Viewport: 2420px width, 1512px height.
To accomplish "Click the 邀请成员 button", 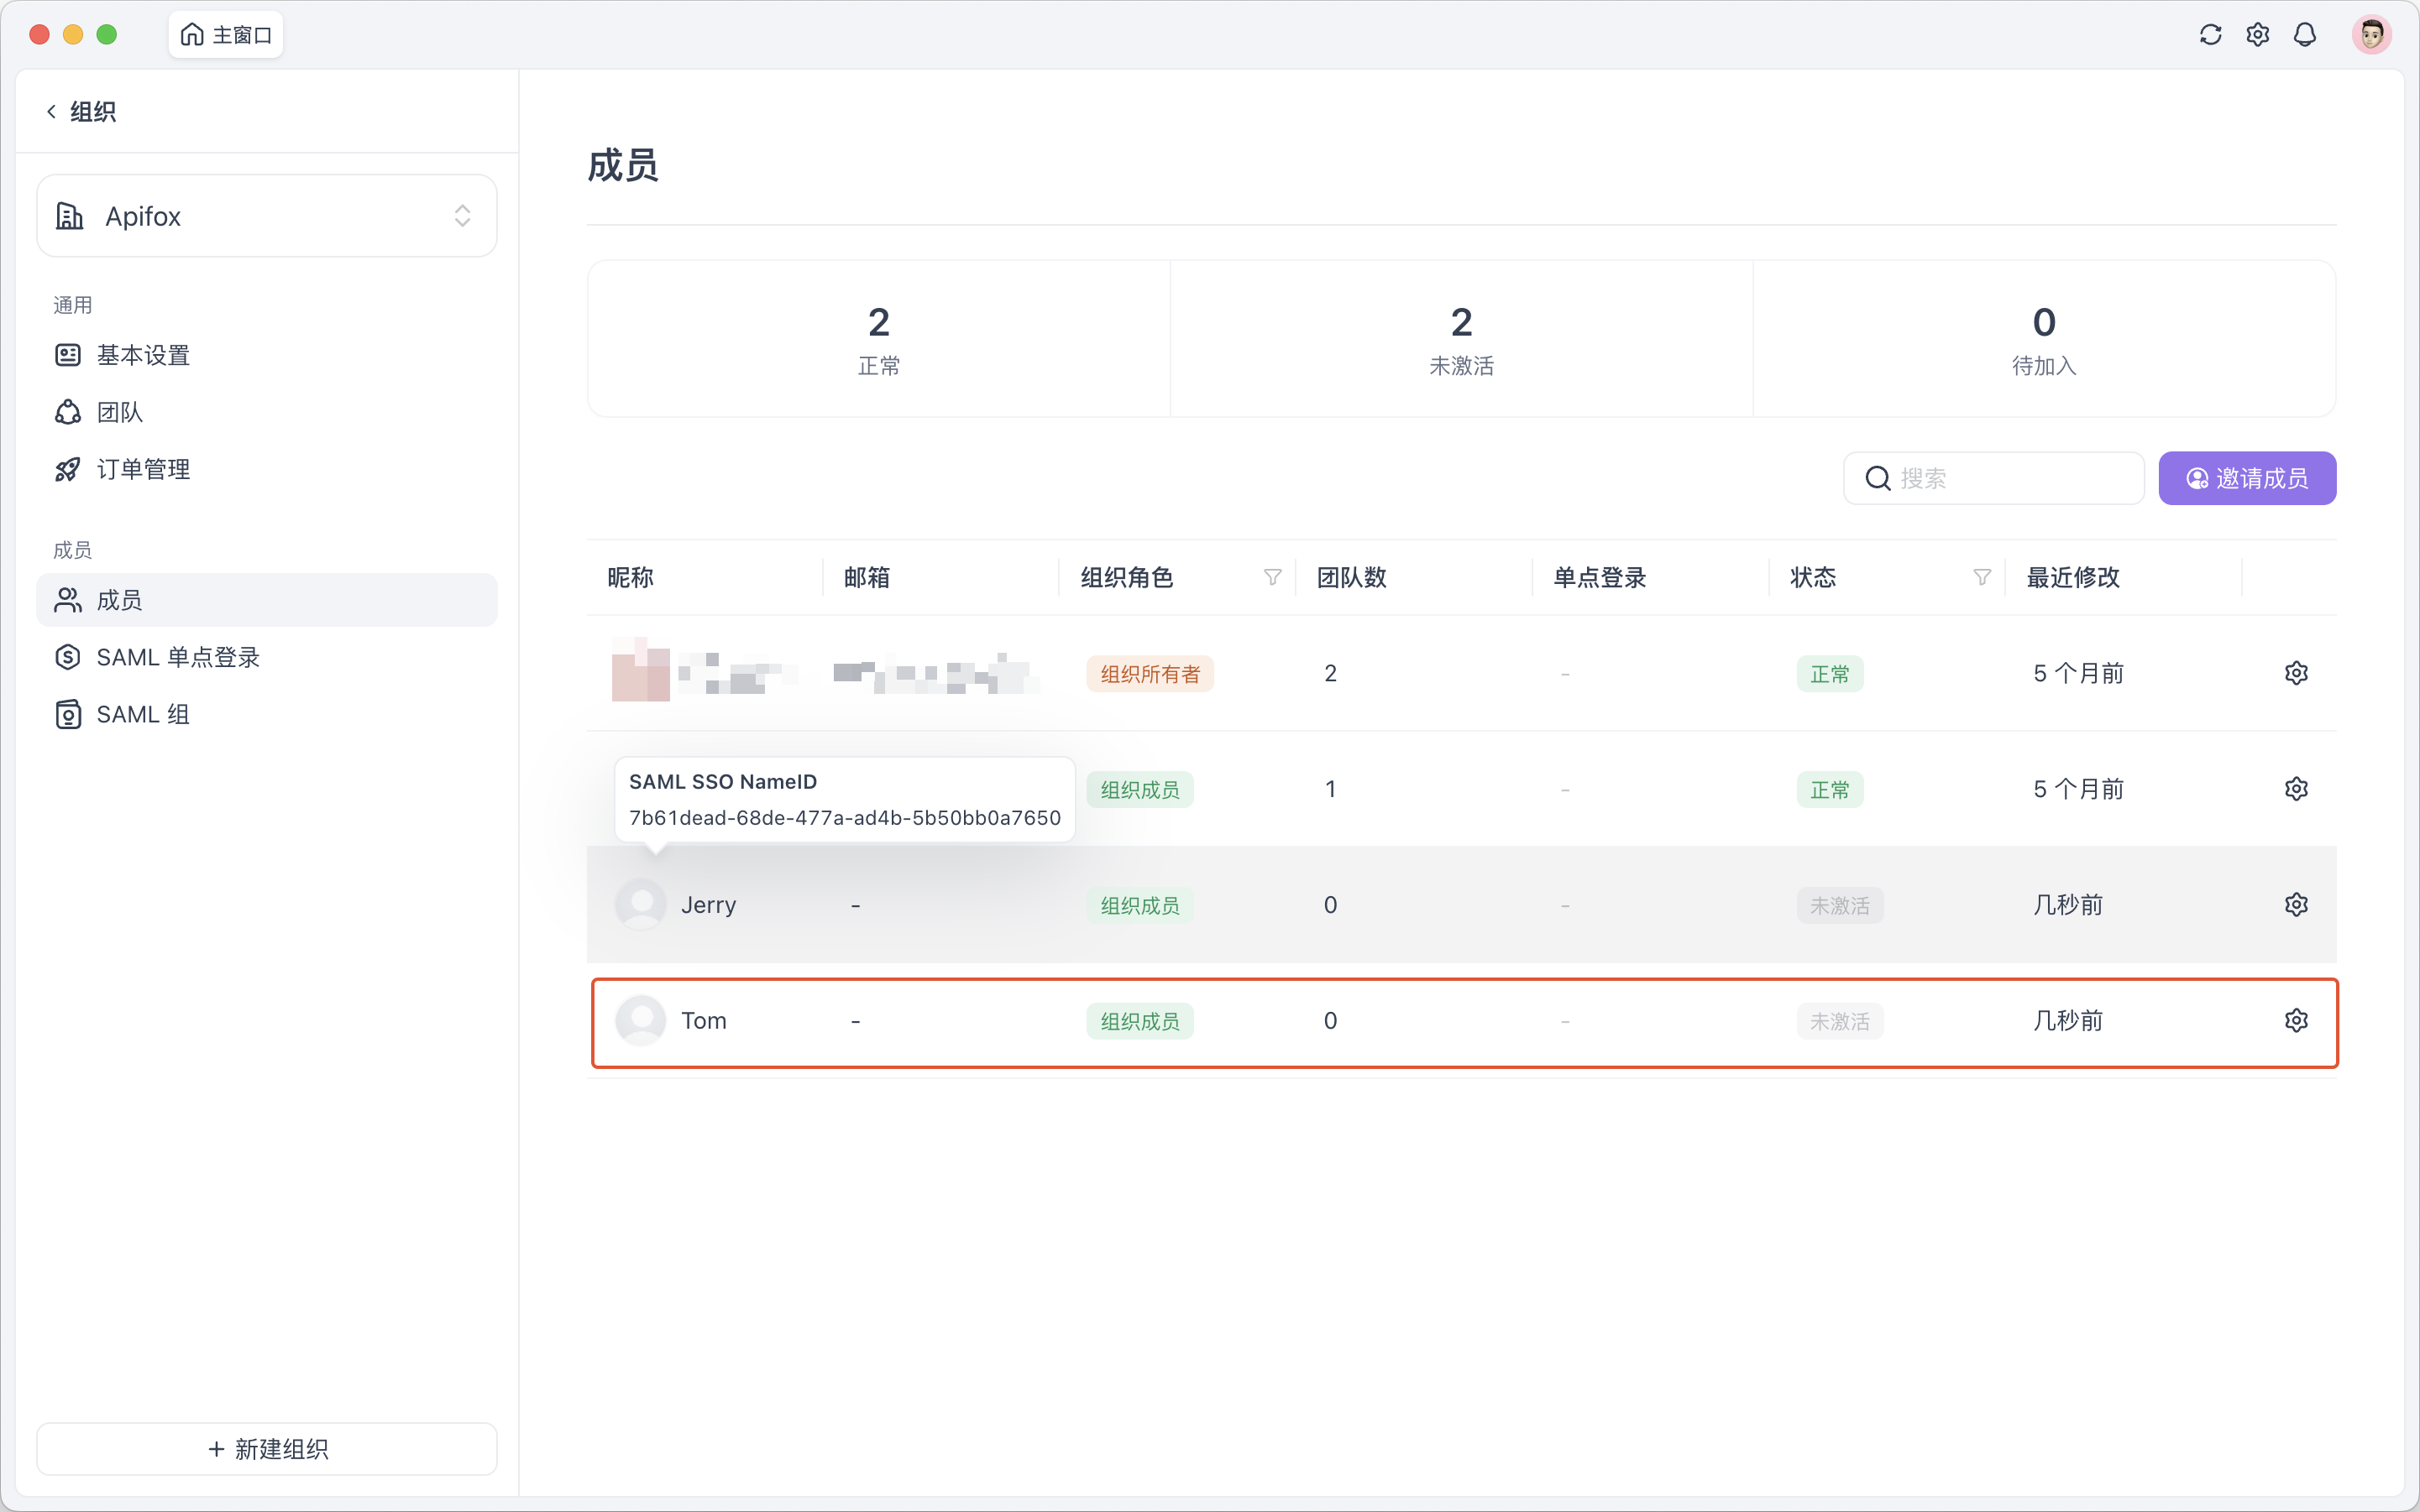I will (x=2247, y=478).
